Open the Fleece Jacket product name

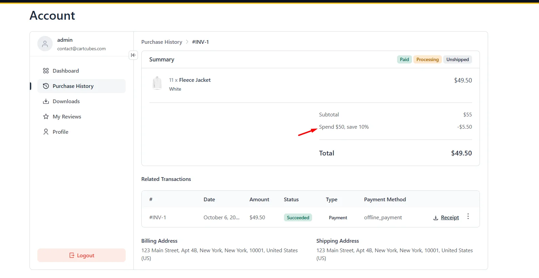pos(195,80)
